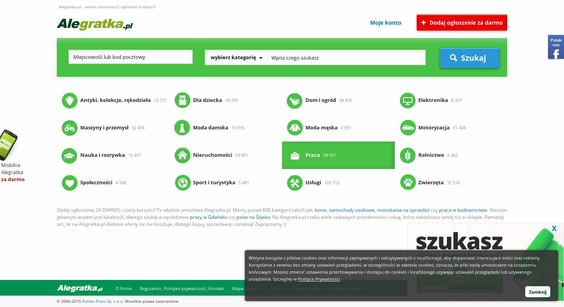The width and height of the screenshot is (564, 307).
Task: Click the Motoryzacja car icon
Action: [x=408, y=128]
